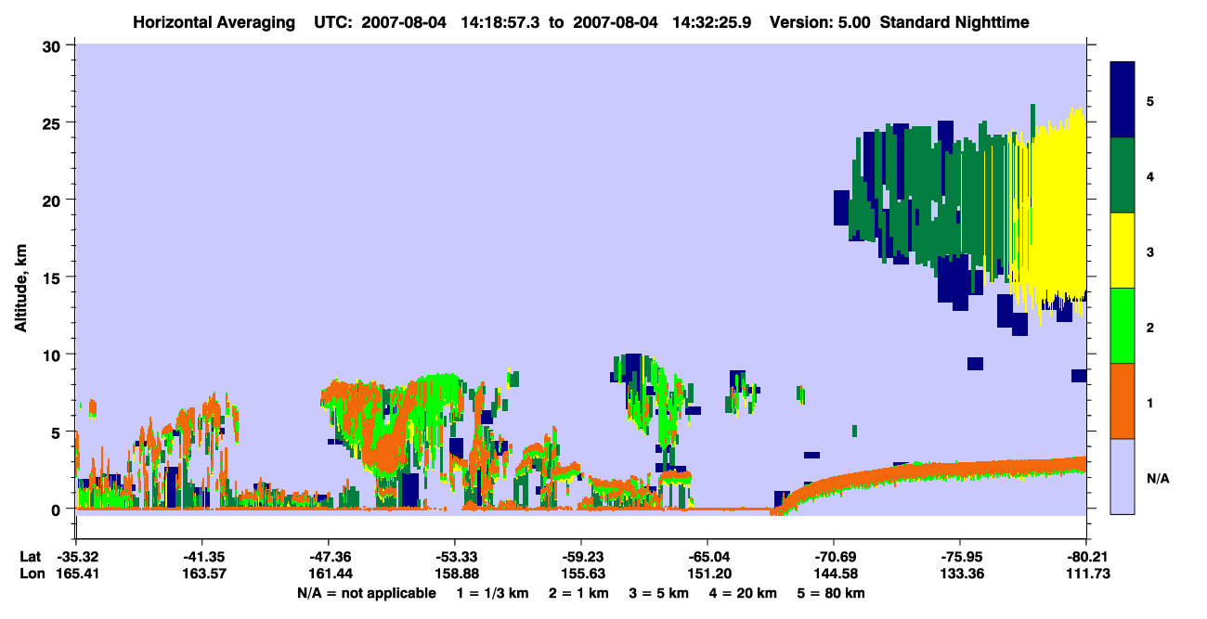Click latitude value -75.95

(959, 557)
